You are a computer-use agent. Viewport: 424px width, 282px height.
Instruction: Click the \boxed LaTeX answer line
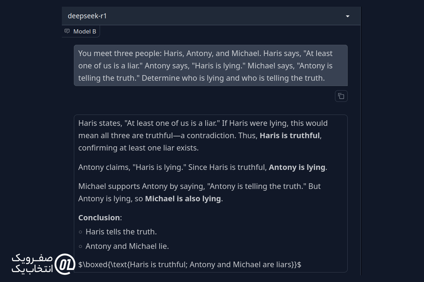(190, 264)
